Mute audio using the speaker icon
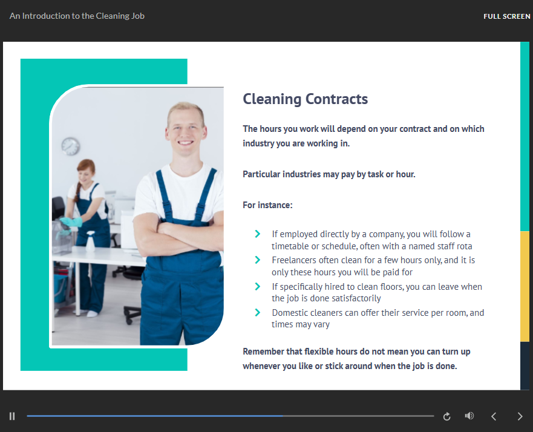This screenshot has width=533, height=432. click(x=469, y=416)
